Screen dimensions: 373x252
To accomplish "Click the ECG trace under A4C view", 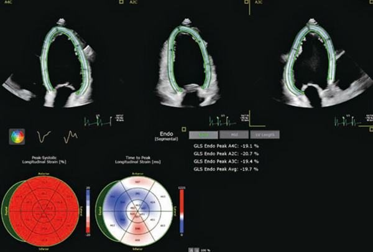I will pyautogui.click(x=96, y=120).
